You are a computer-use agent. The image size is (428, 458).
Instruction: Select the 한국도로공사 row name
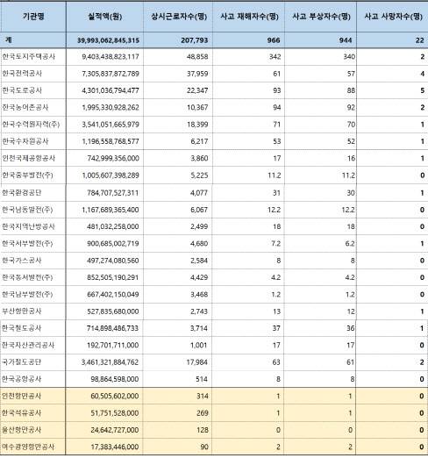[22, 90]
